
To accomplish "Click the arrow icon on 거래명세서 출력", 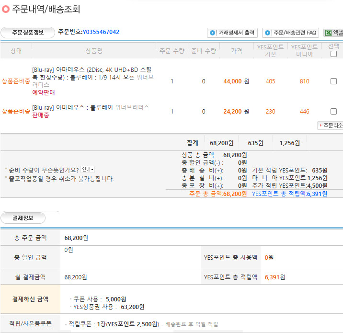I will [212, 33].
